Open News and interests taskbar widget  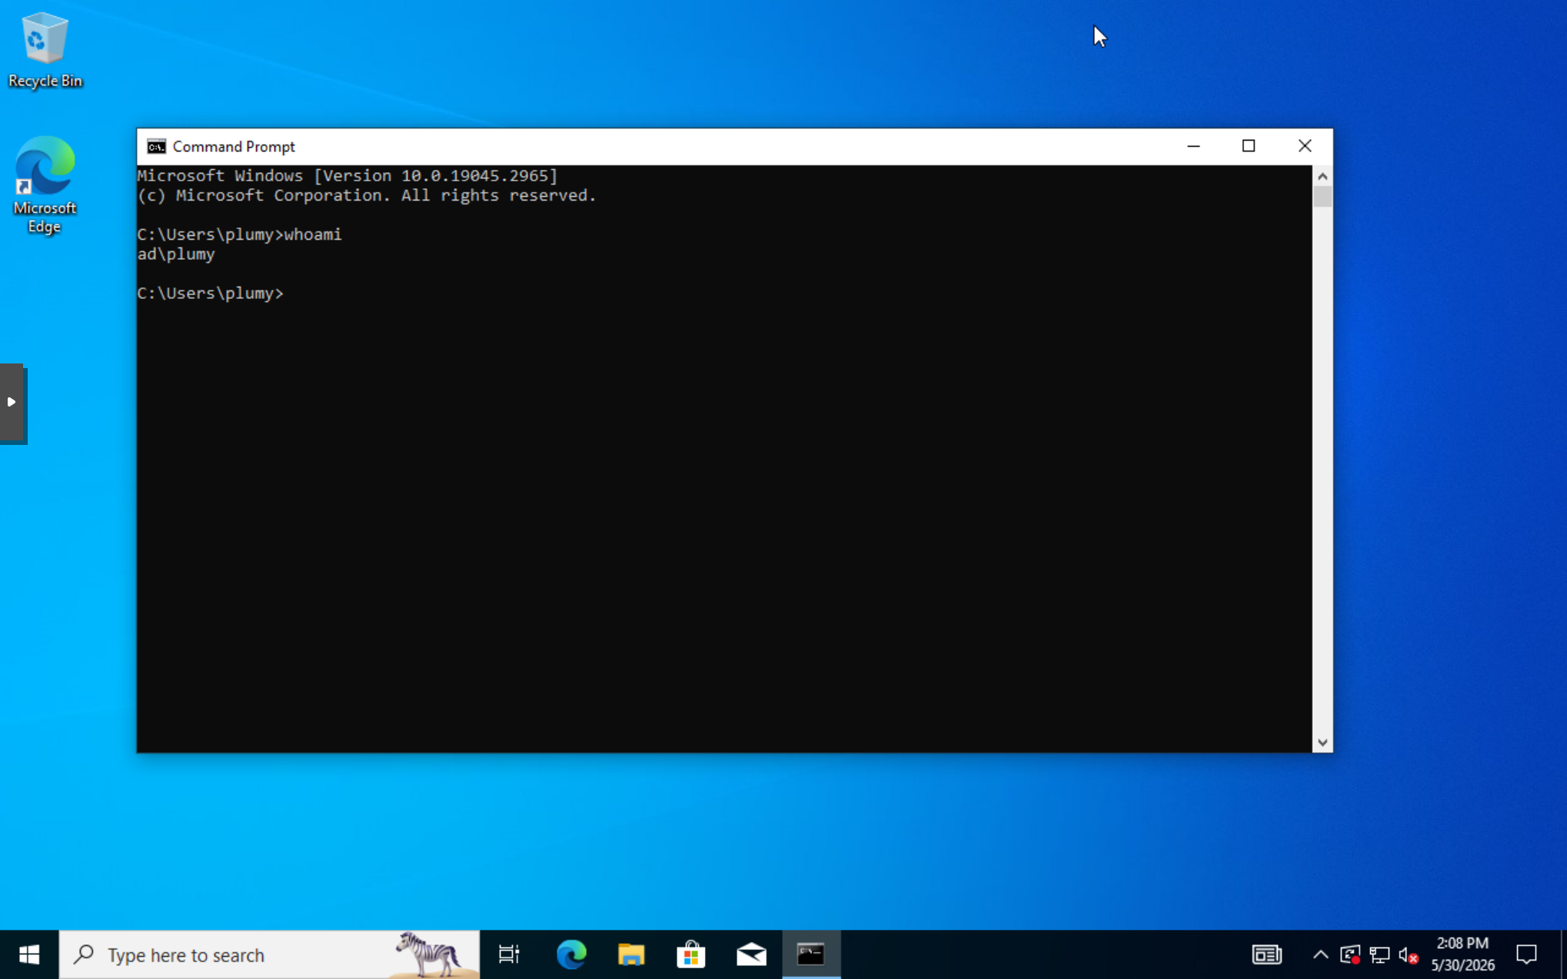coord(1266,954)
